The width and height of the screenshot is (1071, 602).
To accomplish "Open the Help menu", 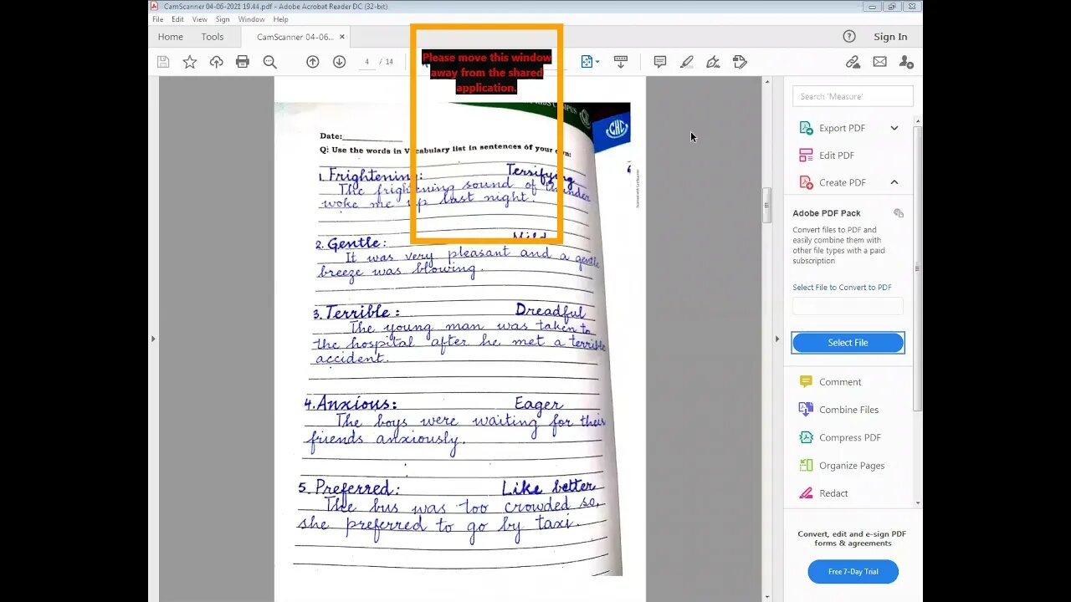I will coord(281,19).
